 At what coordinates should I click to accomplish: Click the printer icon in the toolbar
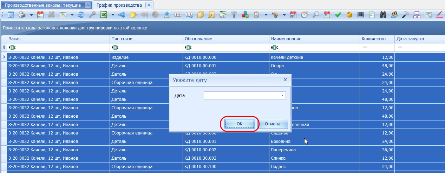point(22,15)
